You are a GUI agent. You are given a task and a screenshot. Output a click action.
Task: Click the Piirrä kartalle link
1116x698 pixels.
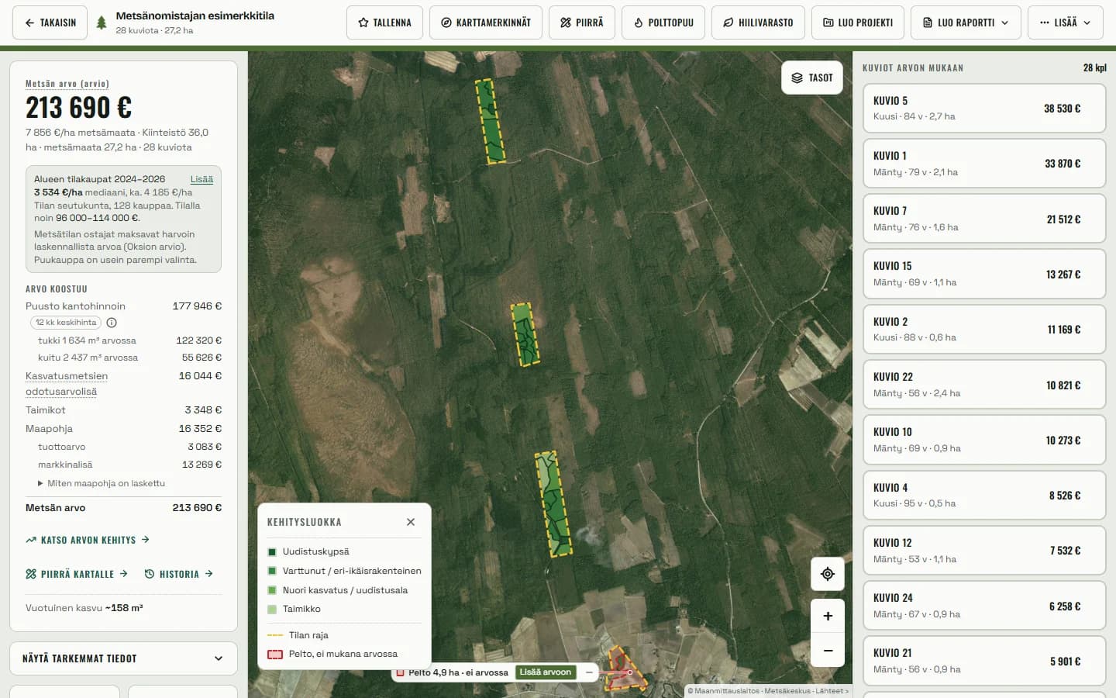[77, 574]
